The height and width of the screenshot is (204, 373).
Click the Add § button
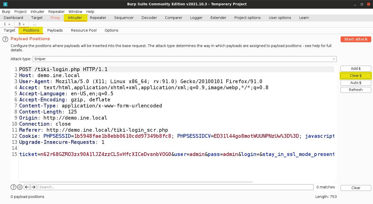356,69
